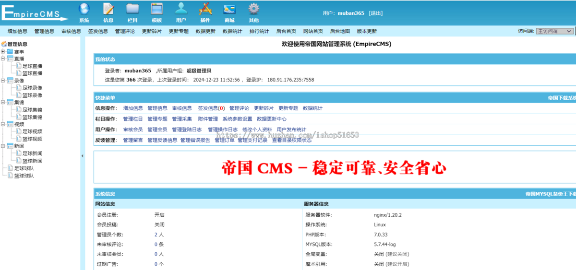Open the 栏目 folder icon
Image resolution: width=576 pixels, height=270 pixels.
(132, 8)
